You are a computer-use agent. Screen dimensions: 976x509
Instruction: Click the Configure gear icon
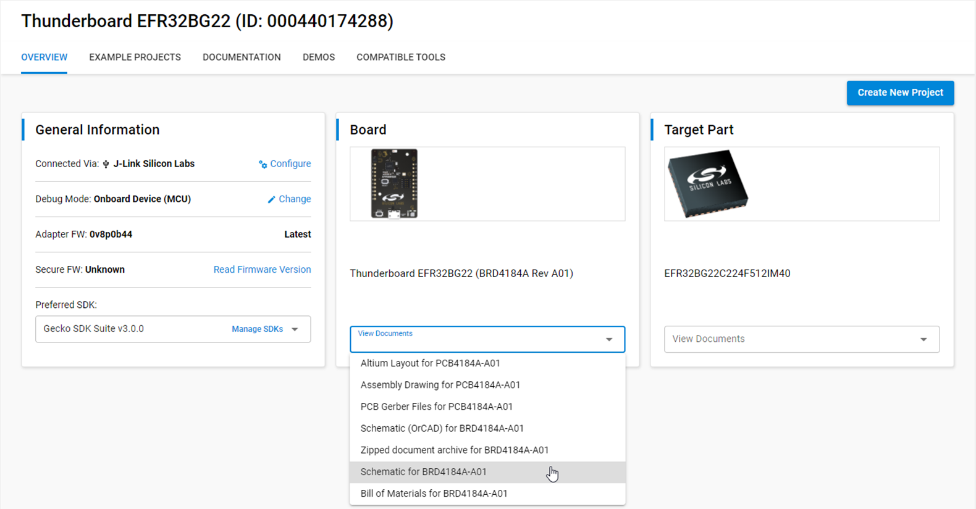pyautogui.click(x=263, y=164)
